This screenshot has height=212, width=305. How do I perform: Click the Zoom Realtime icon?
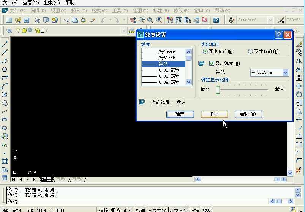[x=142, y=20]
